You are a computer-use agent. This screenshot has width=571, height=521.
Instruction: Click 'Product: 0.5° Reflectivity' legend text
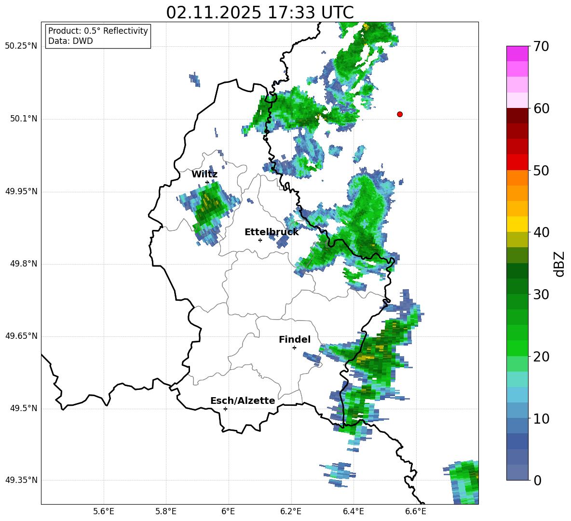coord(98,31)
